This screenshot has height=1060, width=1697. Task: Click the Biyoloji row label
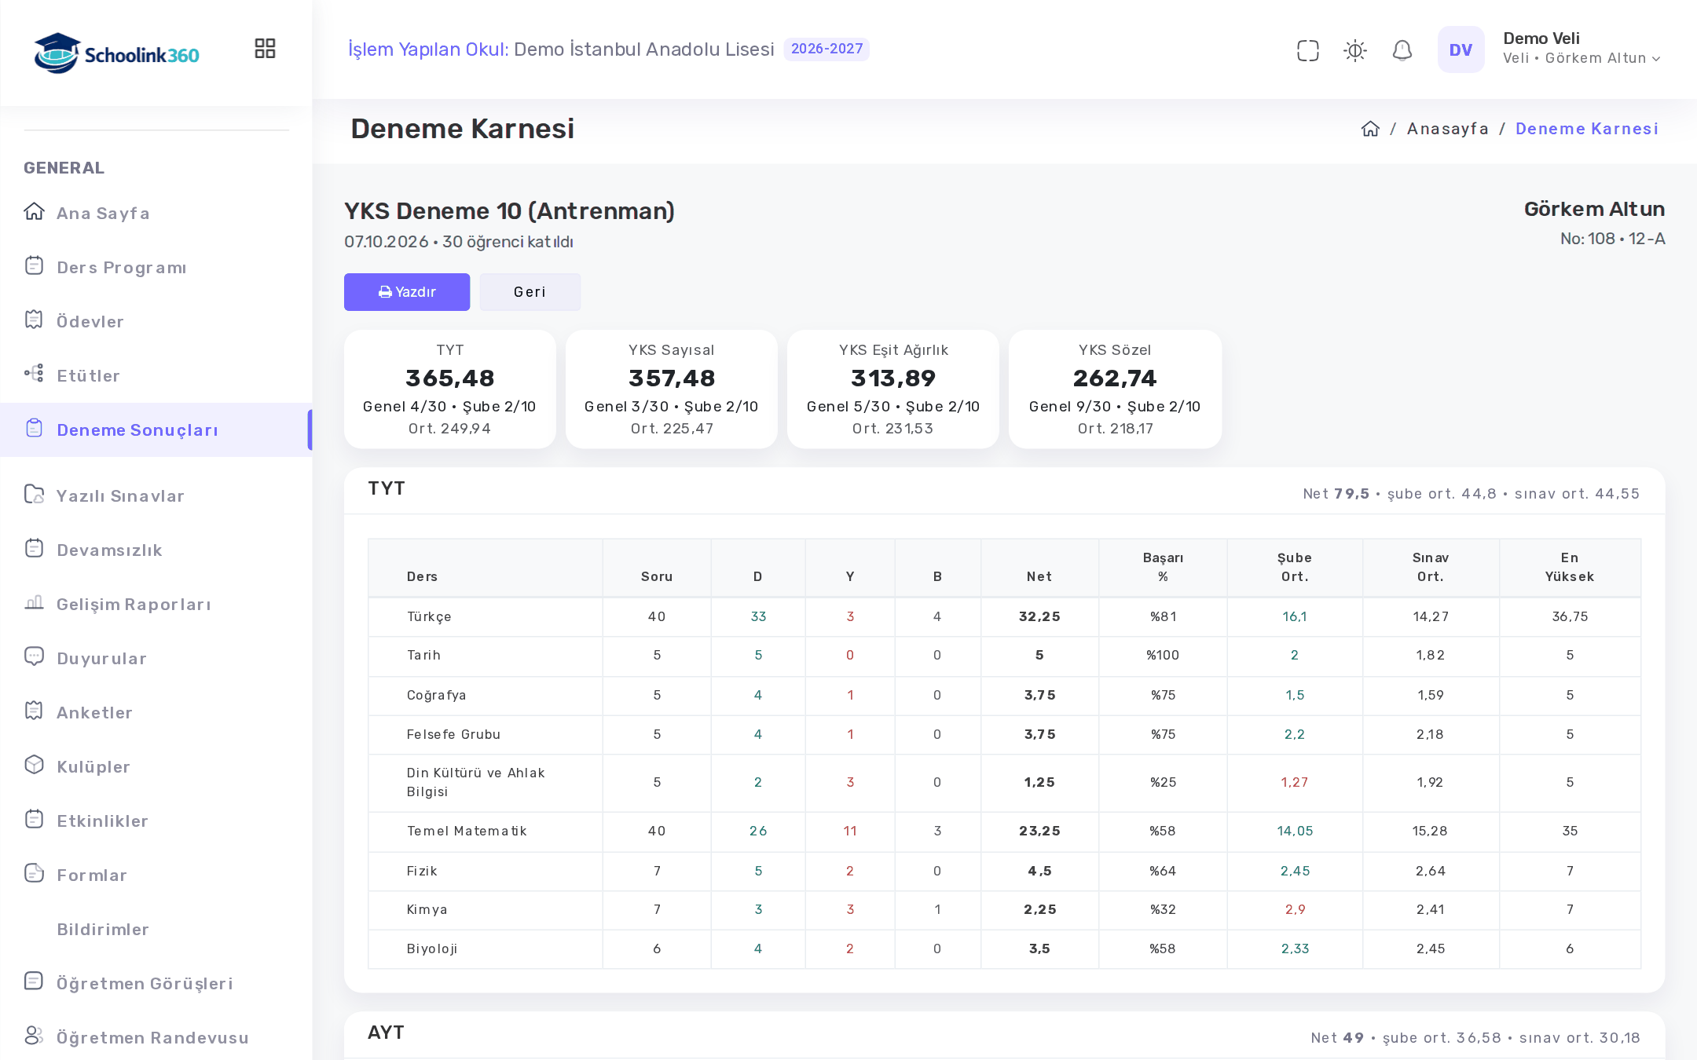(432, 949)
